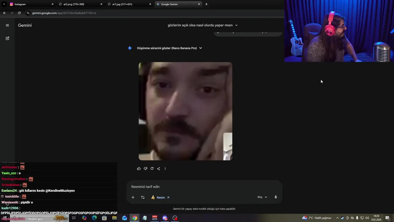Like the response with thumbs up
This screenshot has width=394, height=222.
click(139, 169)
